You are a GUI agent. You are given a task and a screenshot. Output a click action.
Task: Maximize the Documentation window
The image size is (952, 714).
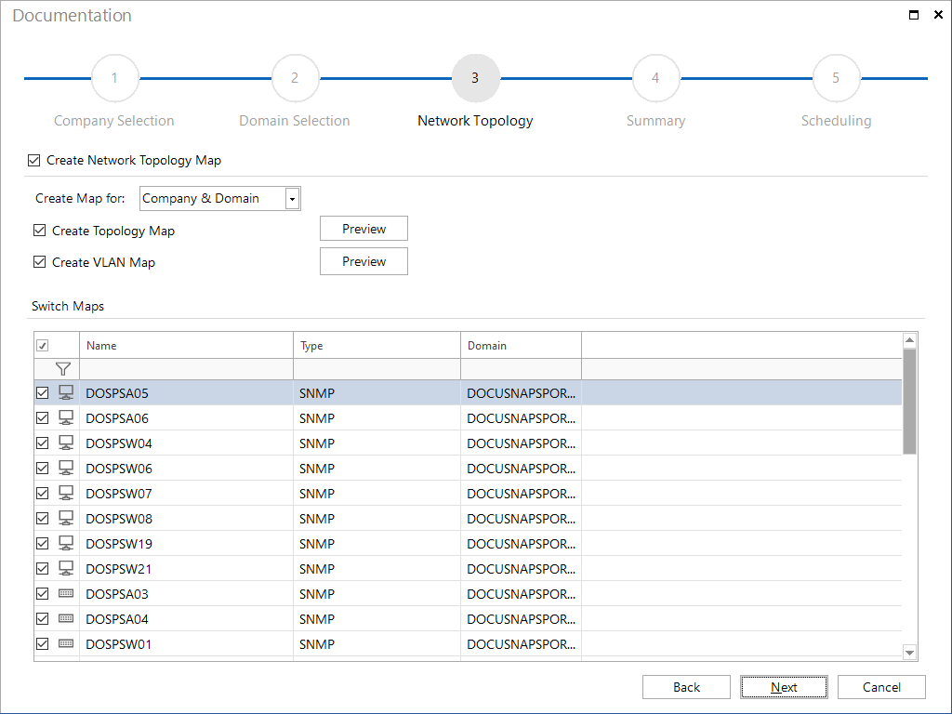914,15
